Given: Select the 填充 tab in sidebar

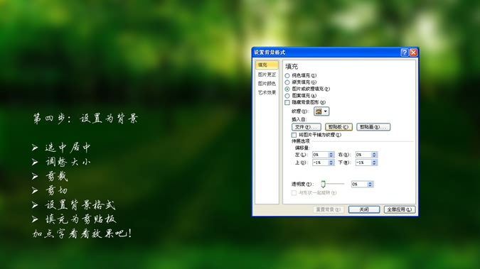Looking at the screenshot, I should click(x=267, y=65).
